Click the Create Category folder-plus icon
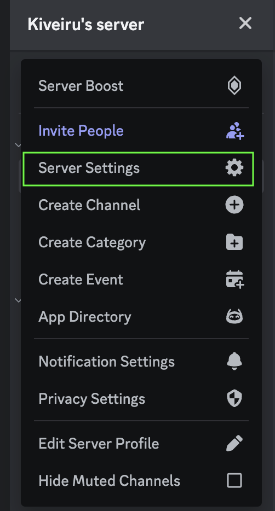Screen dimensions: 275x511 click(234, 242)
